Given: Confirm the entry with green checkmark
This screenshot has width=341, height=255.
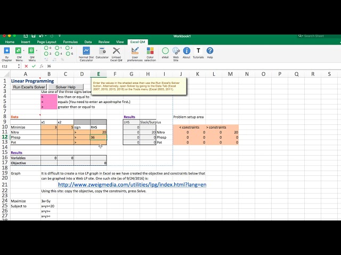Looking at the screenshot, I should [34, 66].
